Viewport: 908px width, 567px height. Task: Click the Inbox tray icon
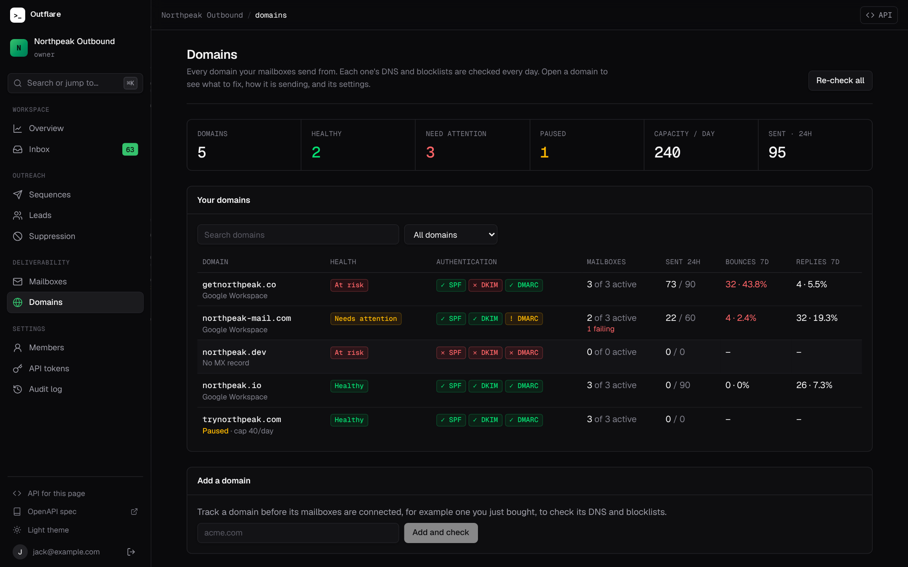click(18, 150)
